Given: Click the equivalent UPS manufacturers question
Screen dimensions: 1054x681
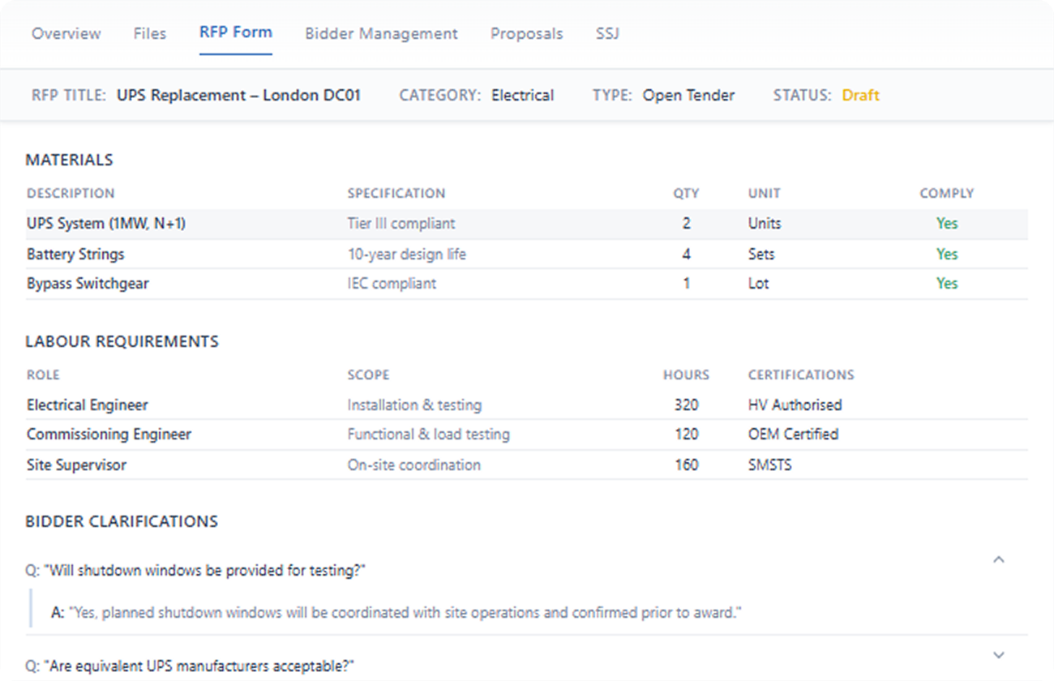Looking at the screenshot, I should point(191,666).
